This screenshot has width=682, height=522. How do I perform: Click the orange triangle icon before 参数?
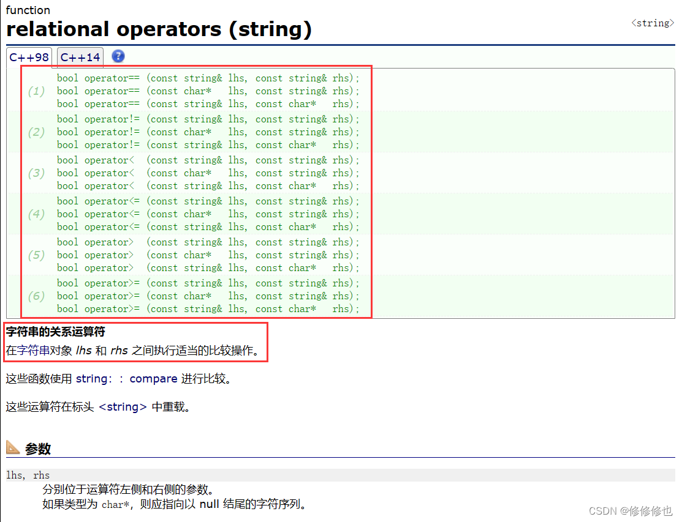[x=12, y=448]
